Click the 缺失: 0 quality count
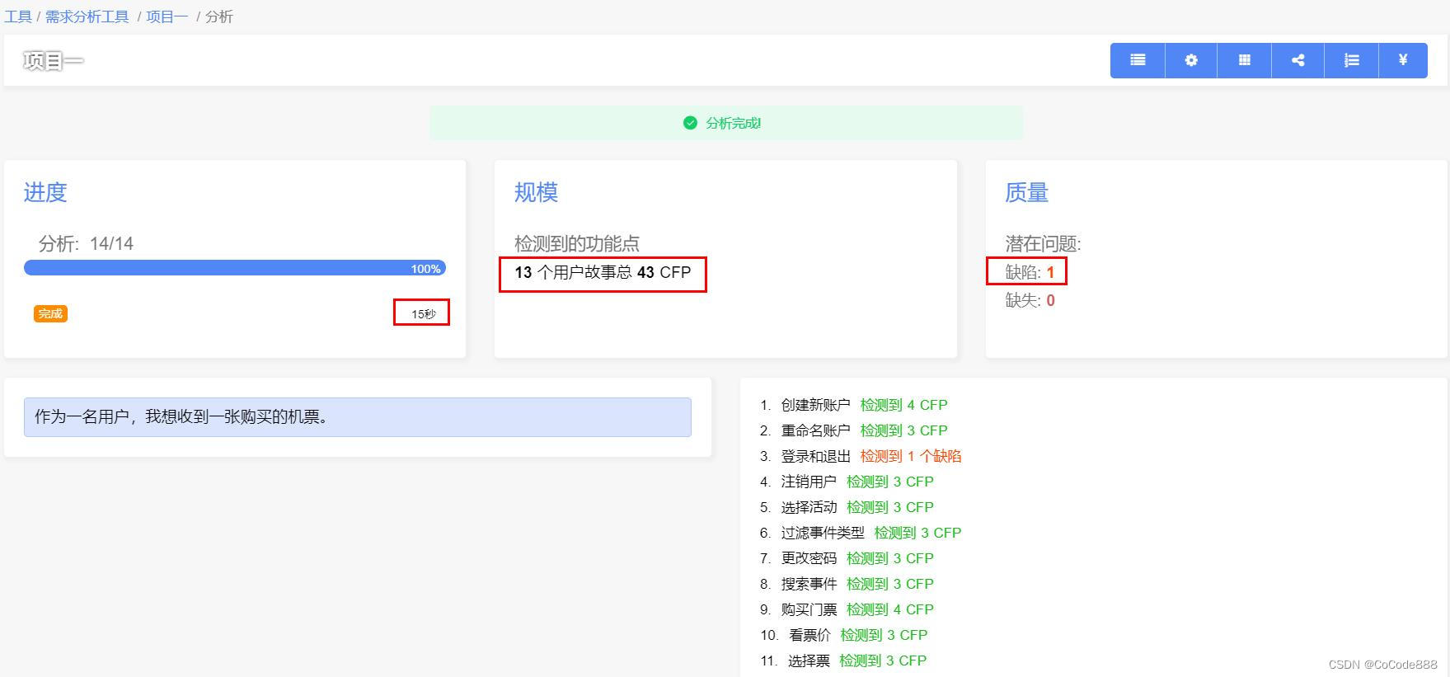 pos(1030,300)
